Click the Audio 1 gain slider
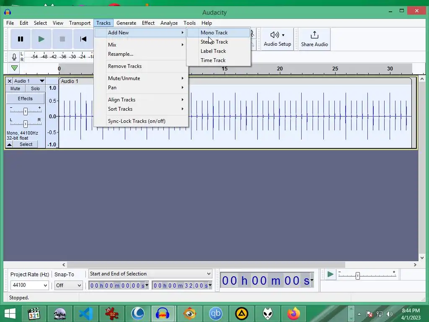The width and height of the screenshot is (429, 322). 26,111
